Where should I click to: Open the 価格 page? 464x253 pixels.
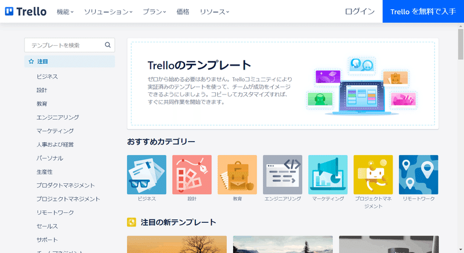pos(183,12)
